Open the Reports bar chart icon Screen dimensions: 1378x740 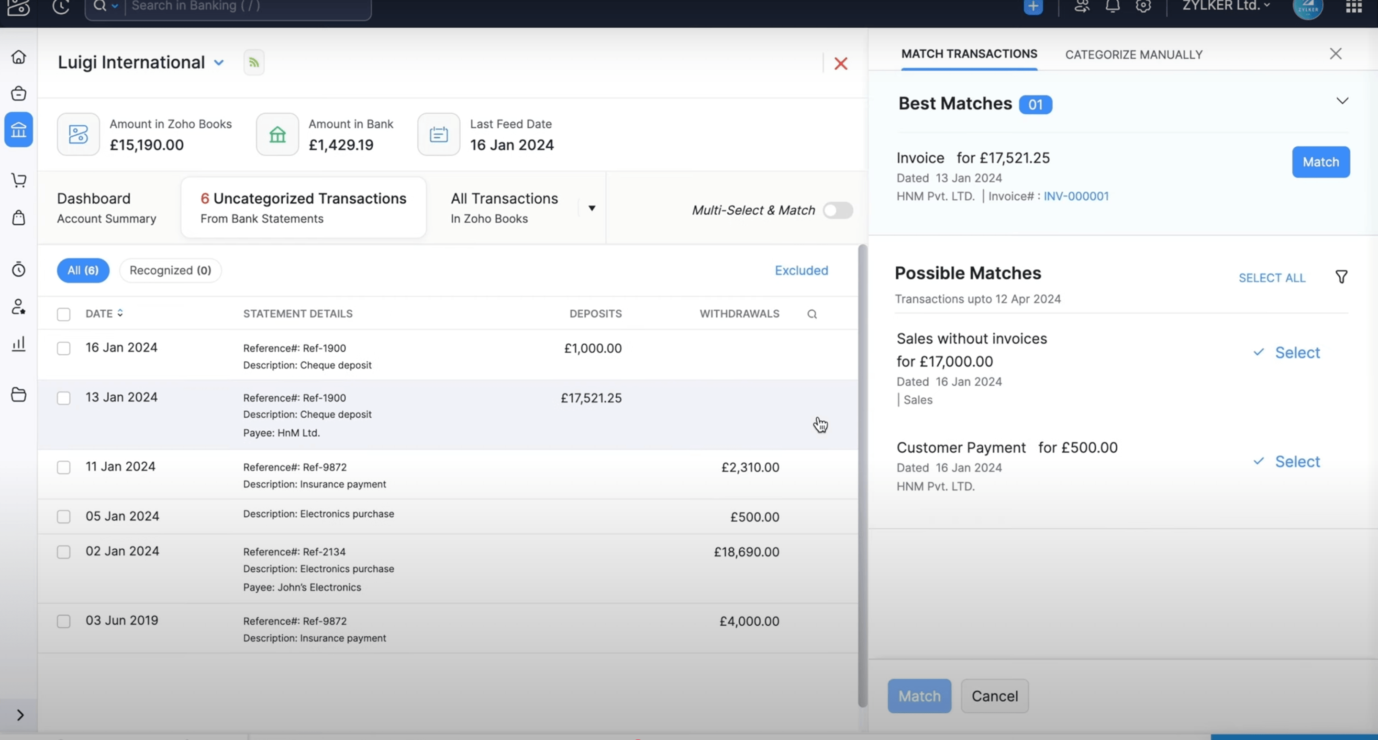[19, 344]
